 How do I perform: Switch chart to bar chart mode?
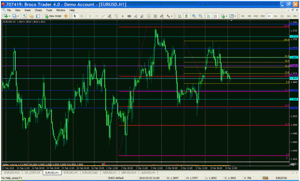(180, 16)
